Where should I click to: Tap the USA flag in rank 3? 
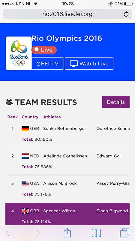[25, 183]
